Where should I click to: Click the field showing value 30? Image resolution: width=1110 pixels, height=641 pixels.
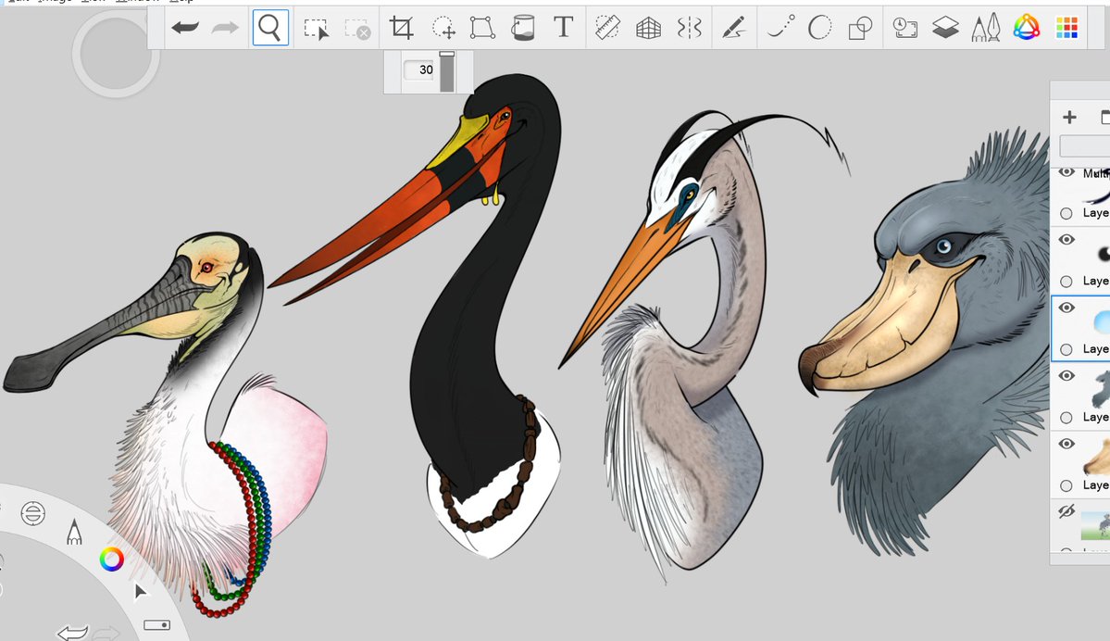pyautogui.click(x=419, y=69)
